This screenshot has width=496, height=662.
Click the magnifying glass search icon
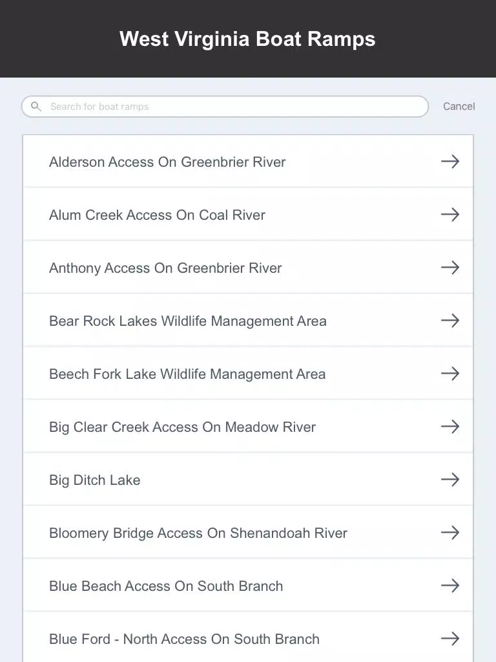36,107
